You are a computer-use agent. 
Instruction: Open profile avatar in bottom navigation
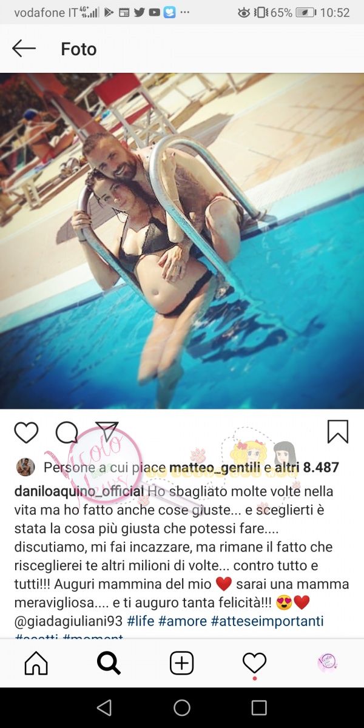328,663
